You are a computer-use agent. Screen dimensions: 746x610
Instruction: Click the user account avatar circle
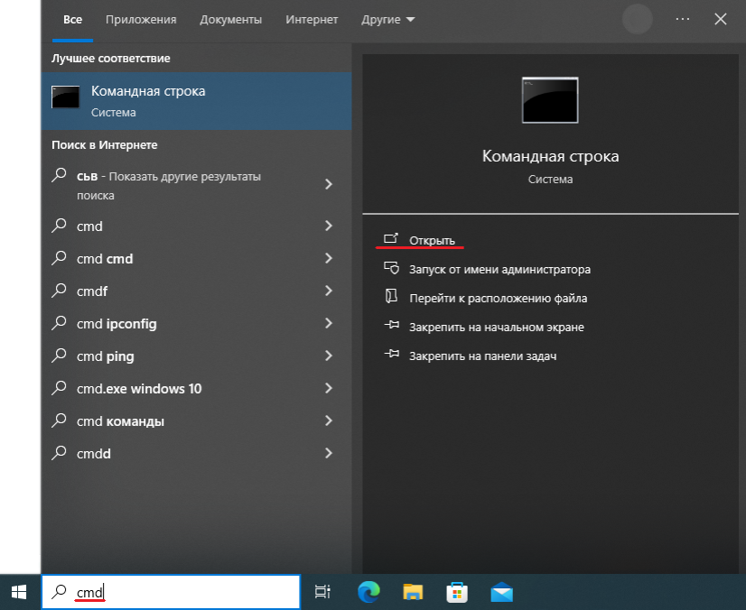638,19
